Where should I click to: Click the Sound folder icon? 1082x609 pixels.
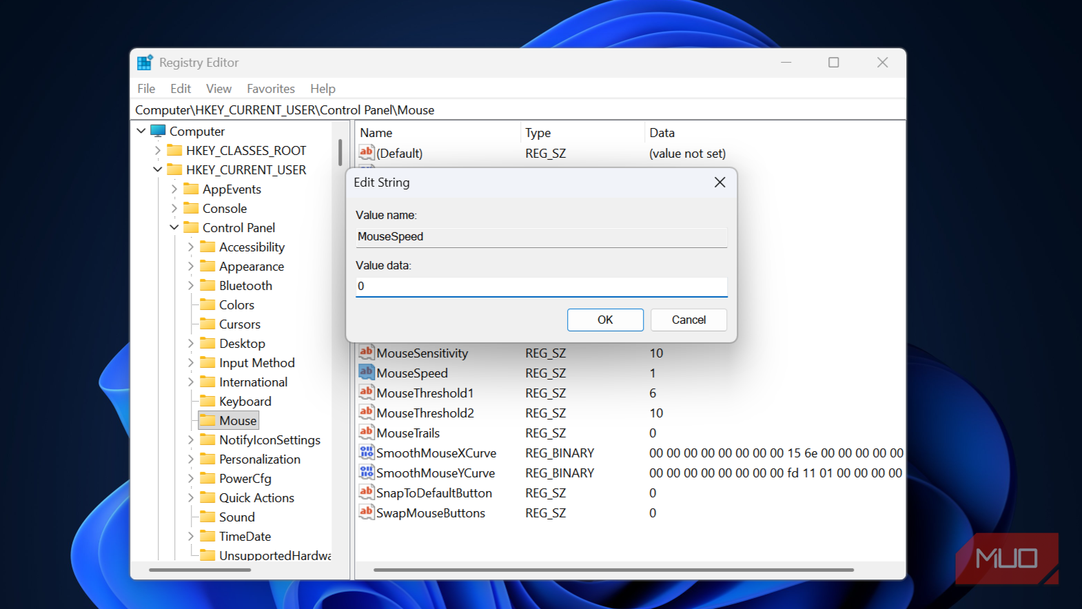(x=208, y=517)
